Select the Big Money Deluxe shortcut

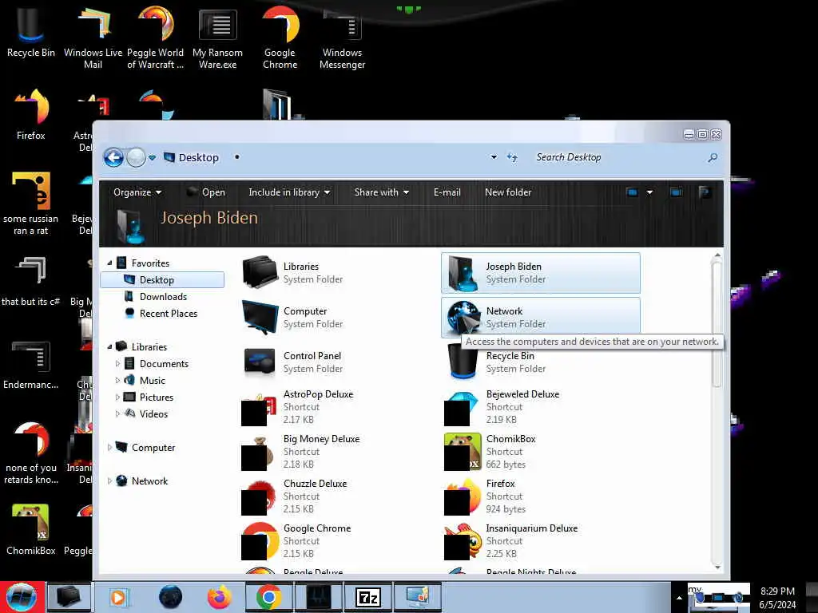tap(337, 452)
